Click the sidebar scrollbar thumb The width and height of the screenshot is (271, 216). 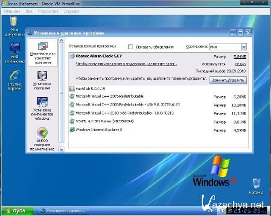(61, 93)
